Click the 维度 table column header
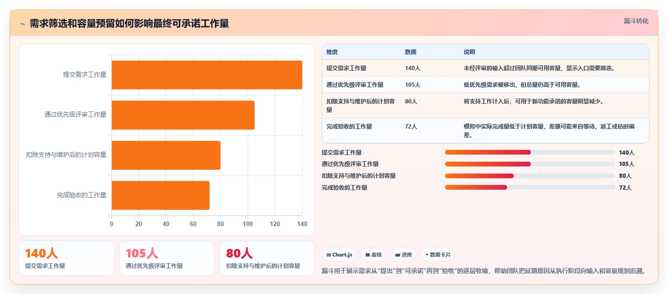Viewport: 668px width, 294px height. click(x=332, y=52)
